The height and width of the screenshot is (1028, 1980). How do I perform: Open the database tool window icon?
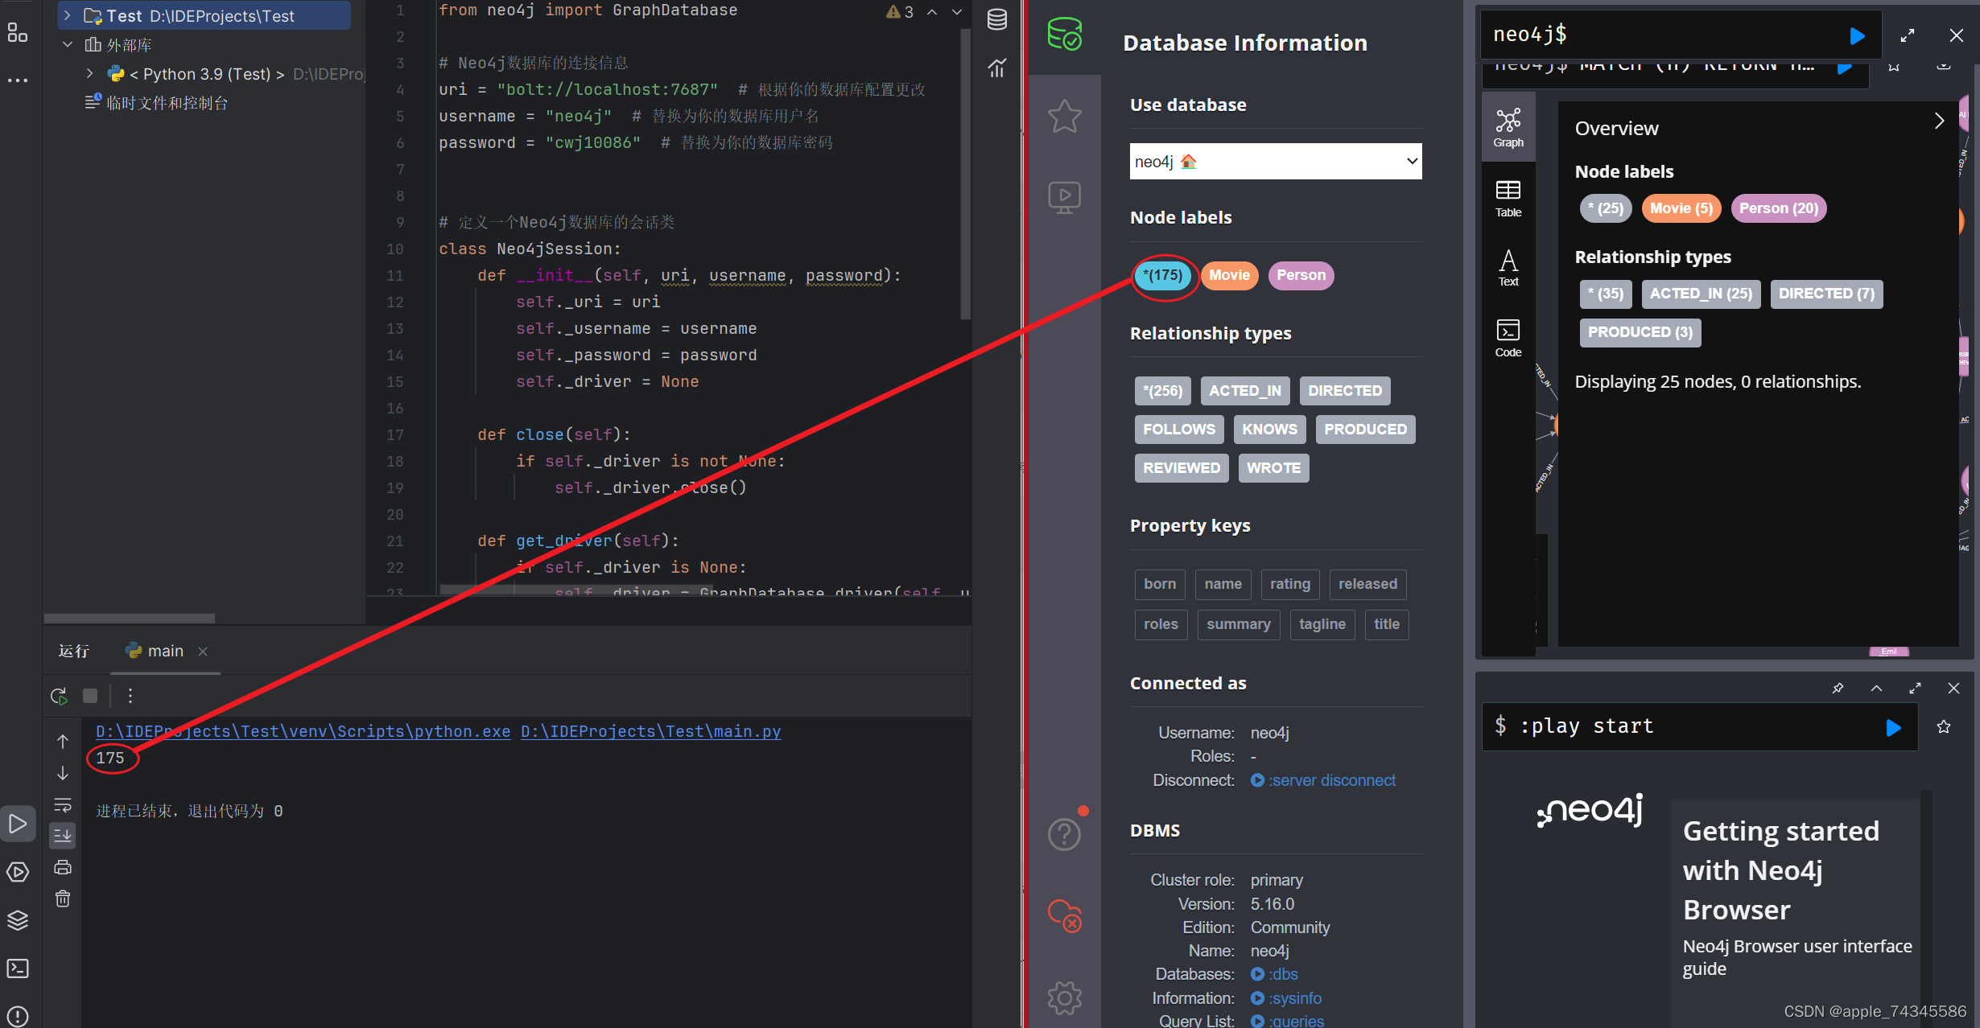pyautogui.click(x=997, y=19)
